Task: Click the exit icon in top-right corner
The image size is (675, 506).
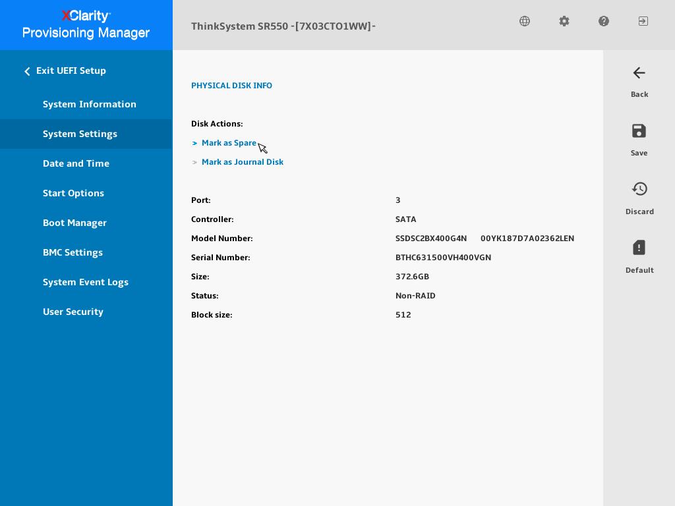Action: click(x=643, y=21)
